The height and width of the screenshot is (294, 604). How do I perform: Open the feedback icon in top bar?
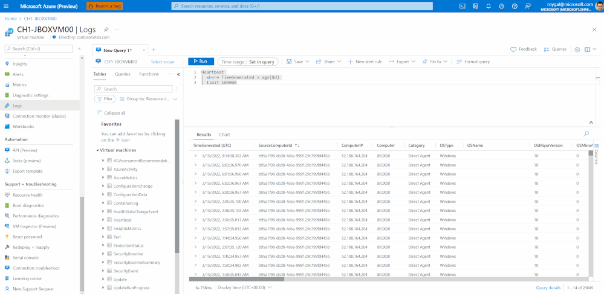[528, 6]
